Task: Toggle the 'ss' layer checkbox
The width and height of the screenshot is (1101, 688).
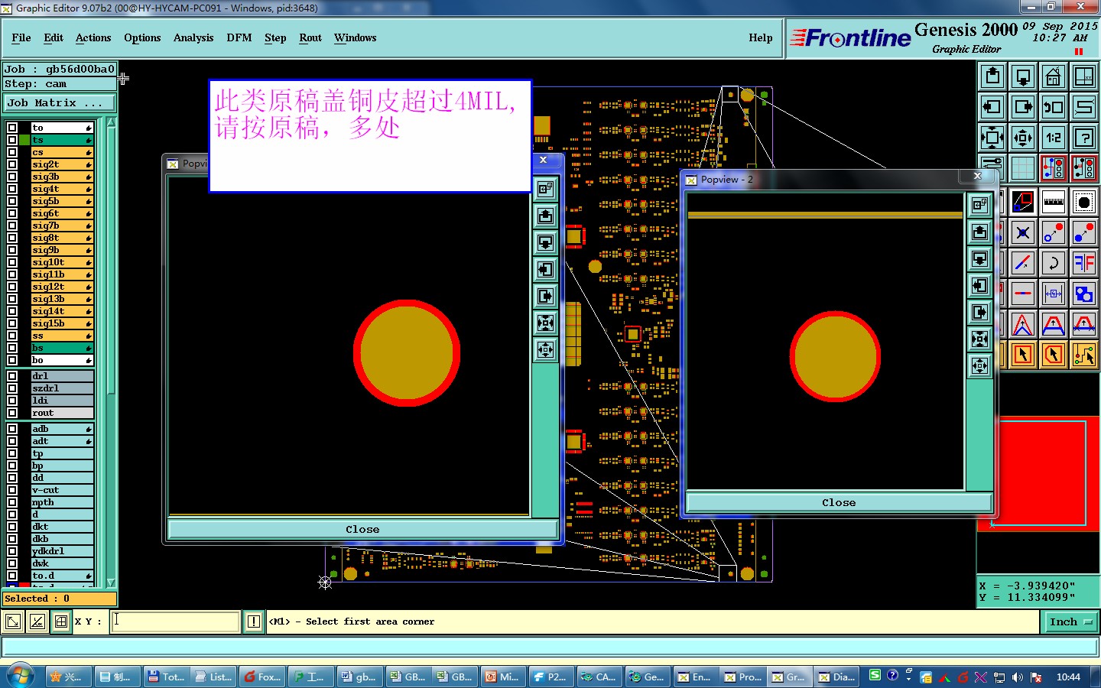Action: click(12, 336)
